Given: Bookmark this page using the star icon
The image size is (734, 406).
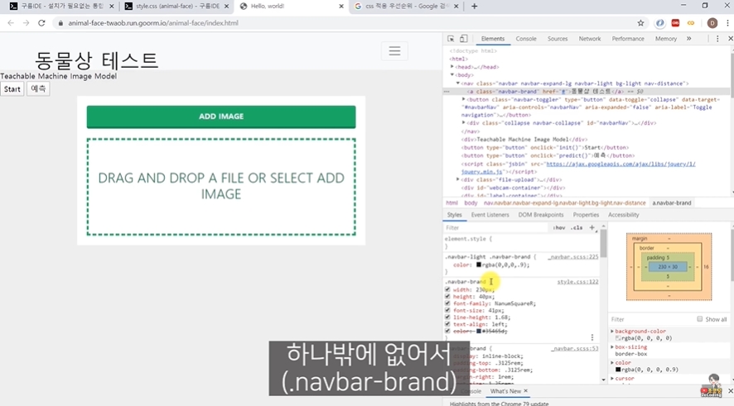Looking at the screenshot, I should (640, 23).
